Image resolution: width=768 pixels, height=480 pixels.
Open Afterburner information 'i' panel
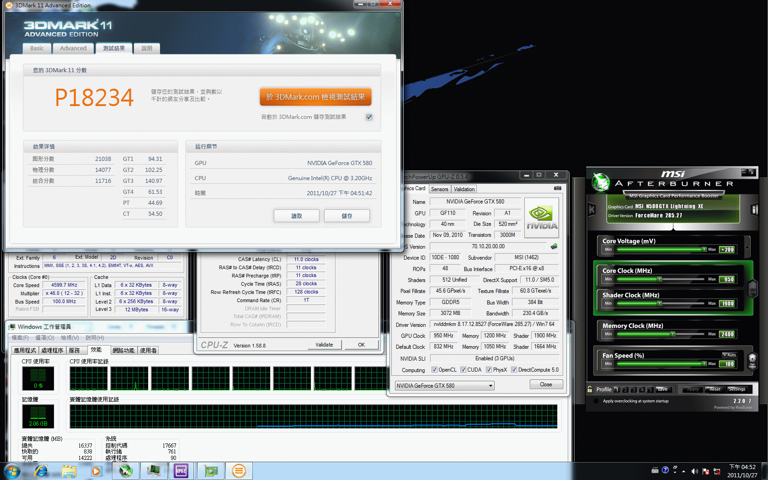pos(754,209)
